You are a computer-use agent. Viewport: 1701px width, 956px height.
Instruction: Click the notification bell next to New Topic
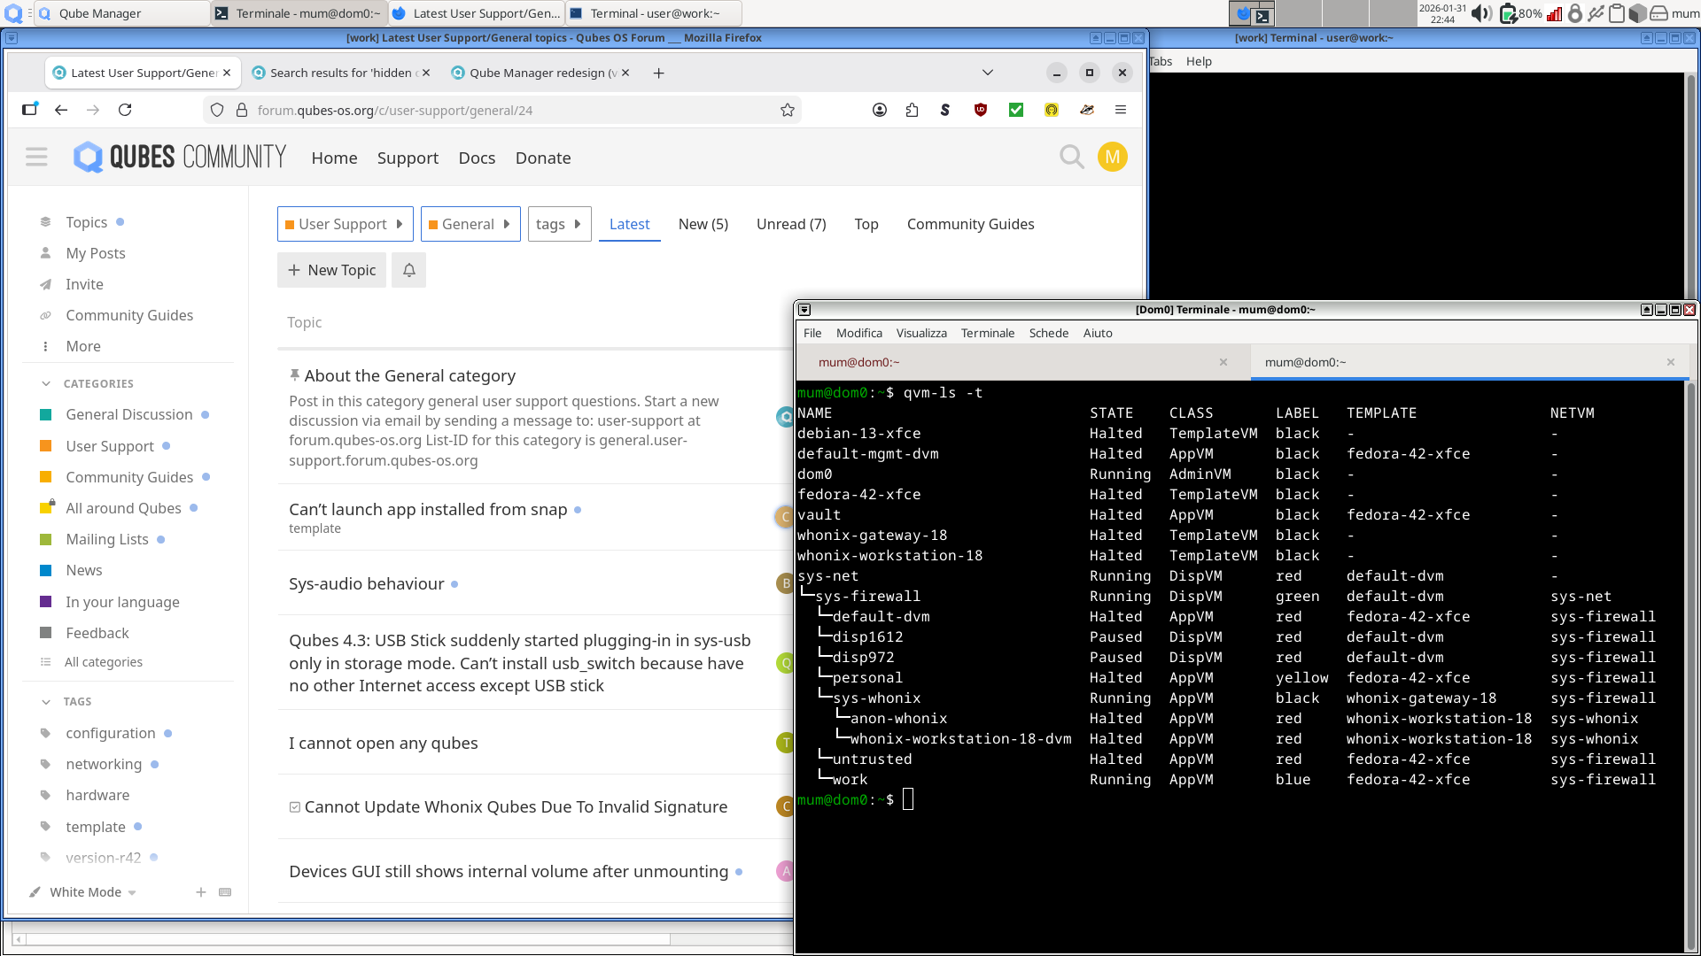(409, 270)
